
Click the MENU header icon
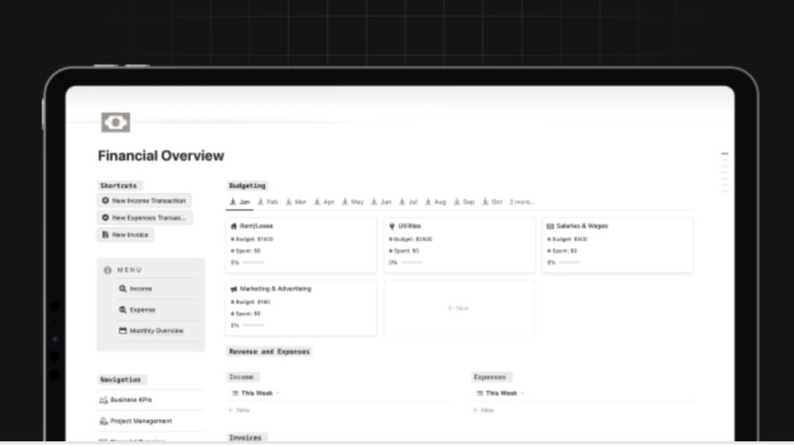[x=107, y=270]
